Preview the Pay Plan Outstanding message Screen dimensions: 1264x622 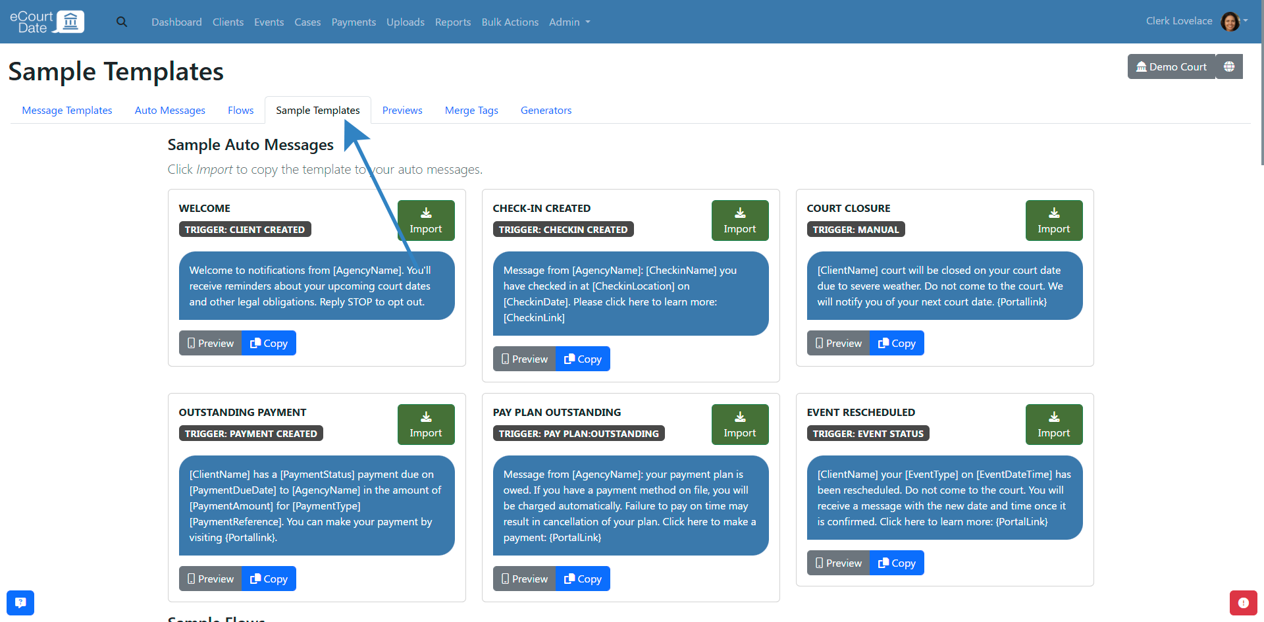525,579
